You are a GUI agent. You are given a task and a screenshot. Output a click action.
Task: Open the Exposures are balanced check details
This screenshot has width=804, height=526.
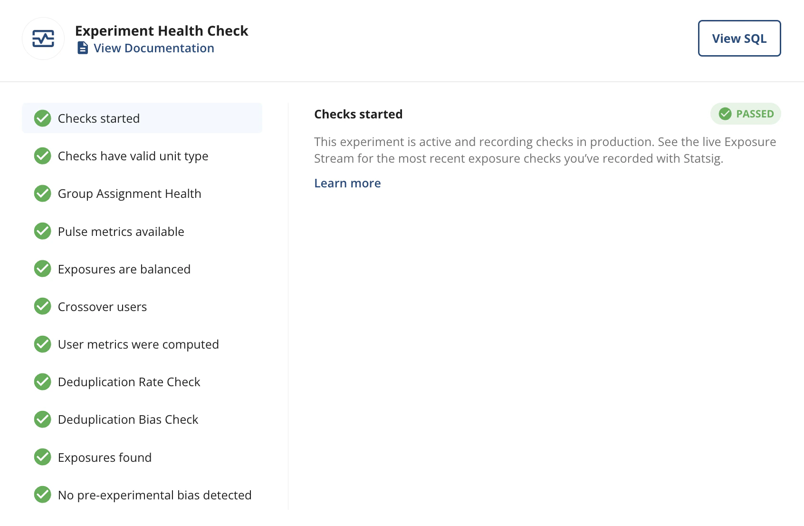point(124,269)
